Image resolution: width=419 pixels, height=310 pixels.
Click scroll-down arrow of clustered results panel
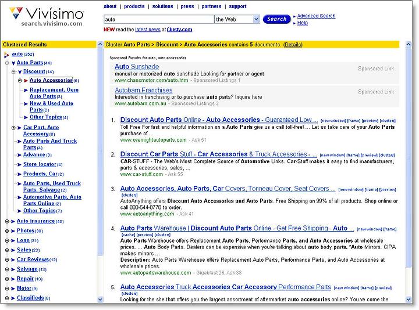(100, 300)
